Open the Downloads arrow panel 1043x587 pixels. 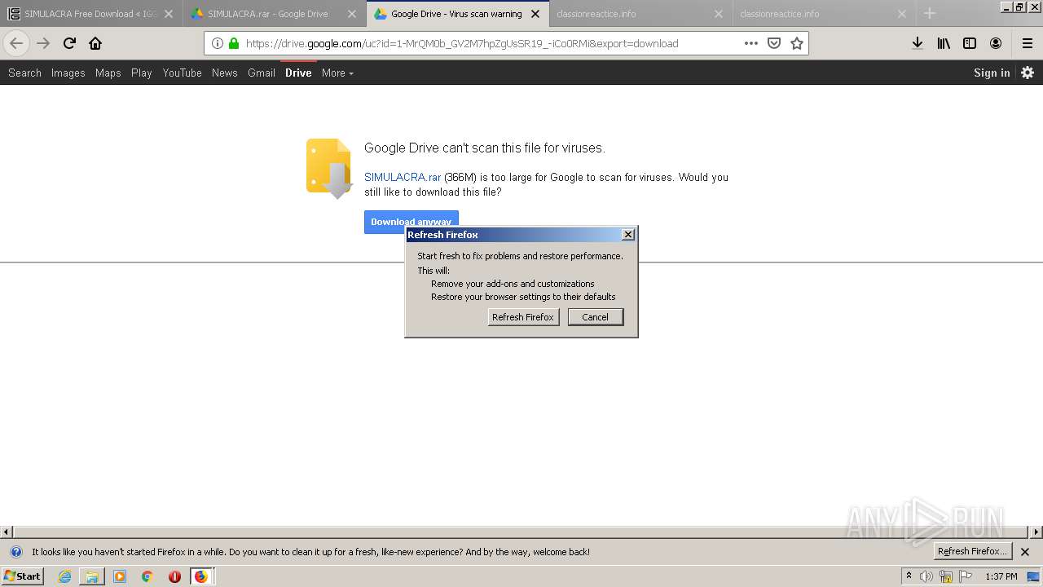918,43
